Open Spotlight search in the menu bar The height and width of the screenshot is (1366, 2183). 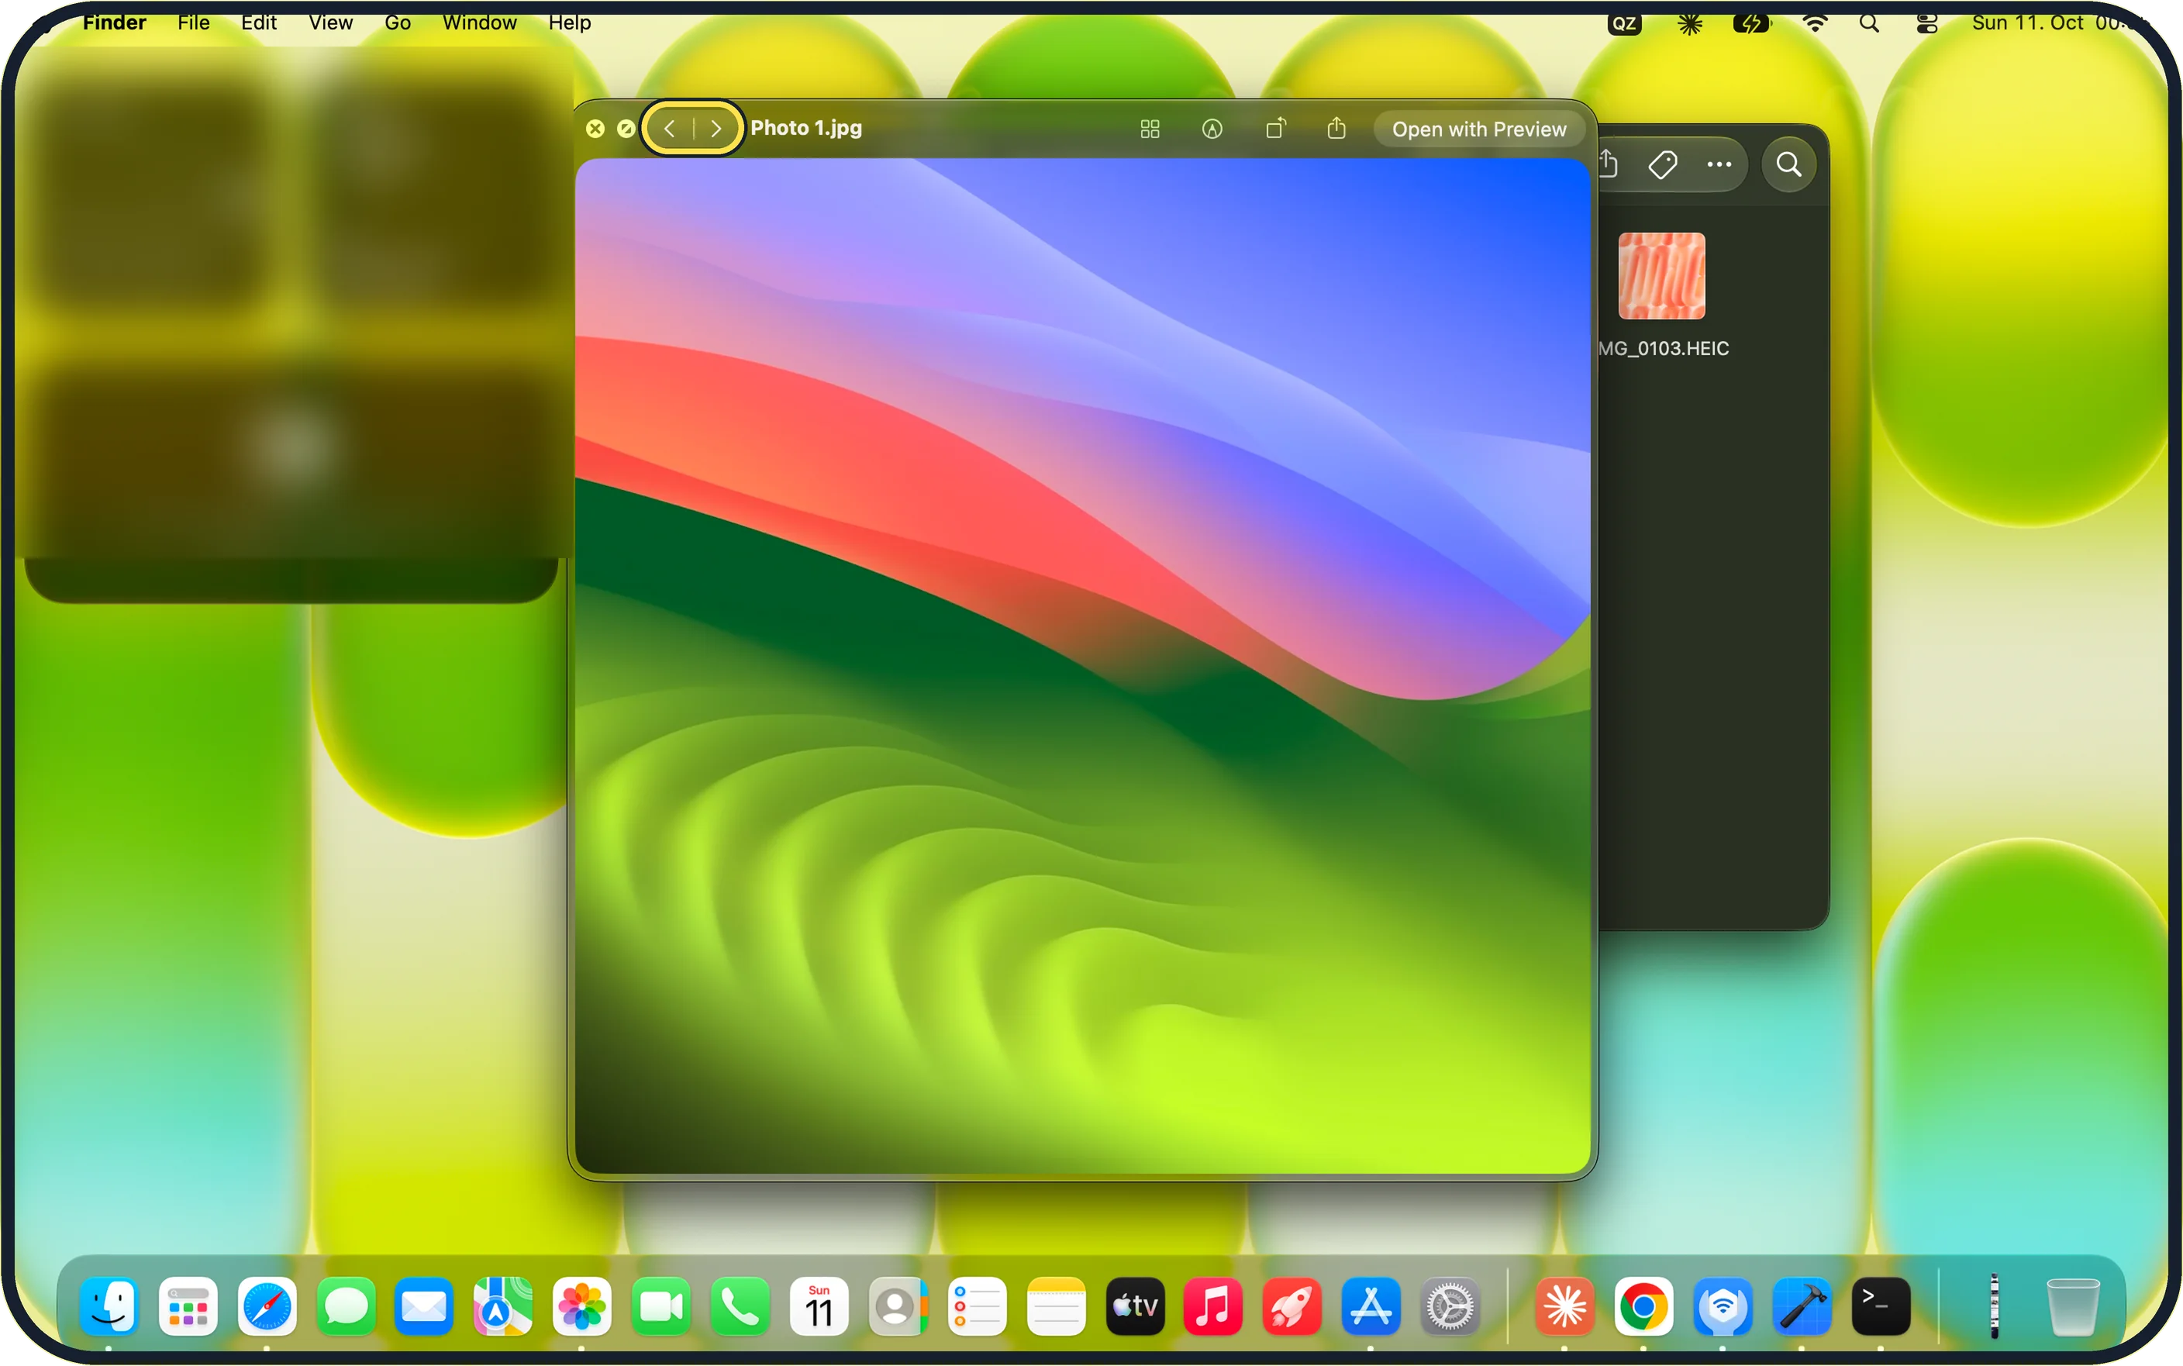click(1869, 23)
